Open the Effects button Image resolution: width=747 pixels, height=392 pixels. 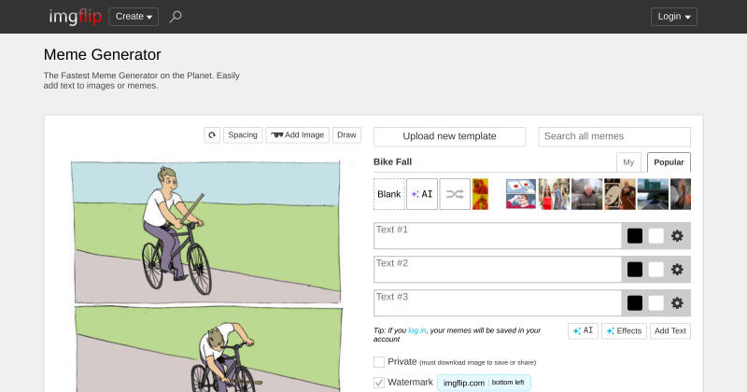click(624, 331)
